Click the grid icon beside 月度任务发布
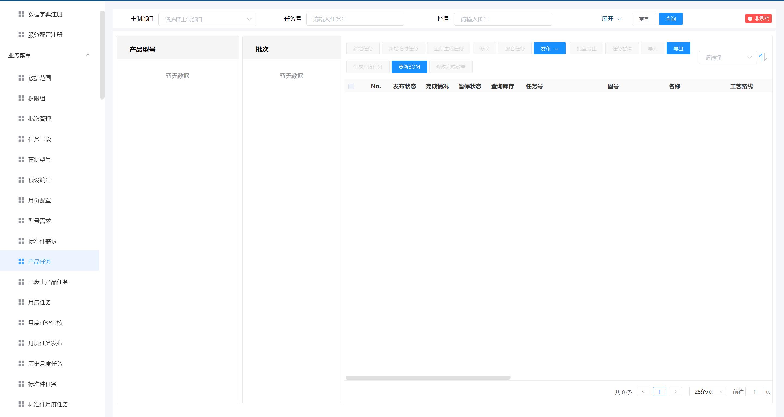Screen dimensions: 784x417 tap(21, 343)
